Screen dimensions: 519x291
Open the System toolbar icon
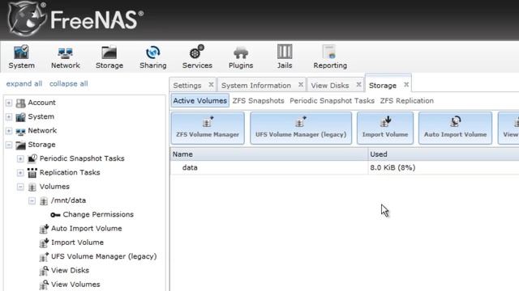21,57
